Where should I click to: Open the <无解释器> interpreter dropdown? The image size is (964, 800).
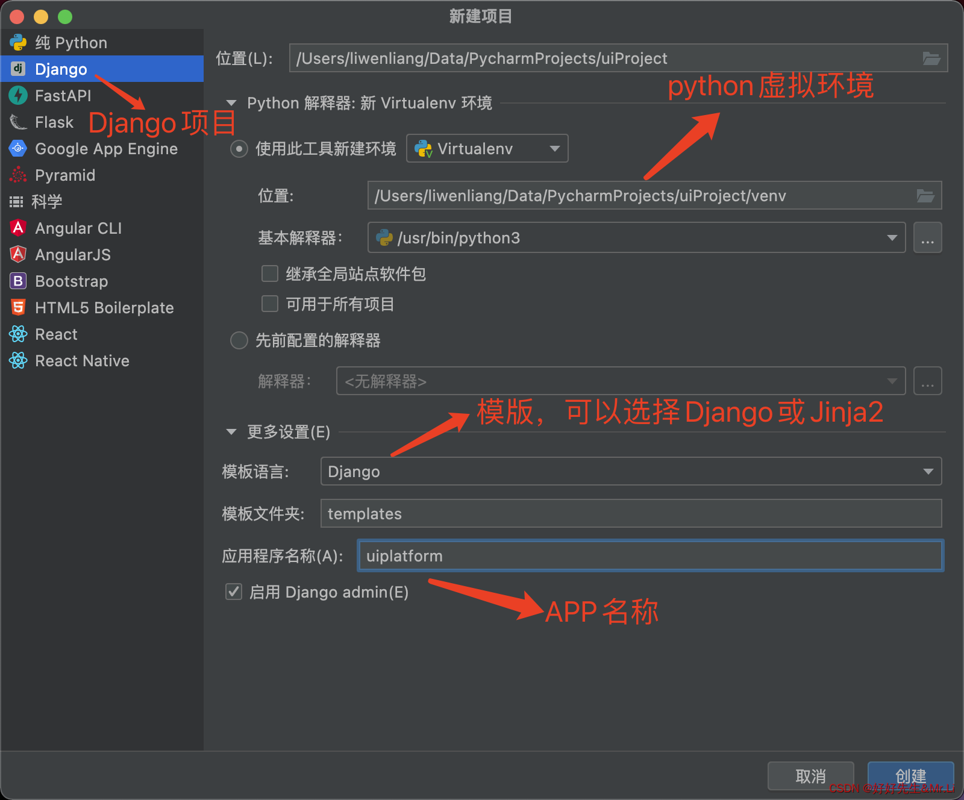point(621,381)
